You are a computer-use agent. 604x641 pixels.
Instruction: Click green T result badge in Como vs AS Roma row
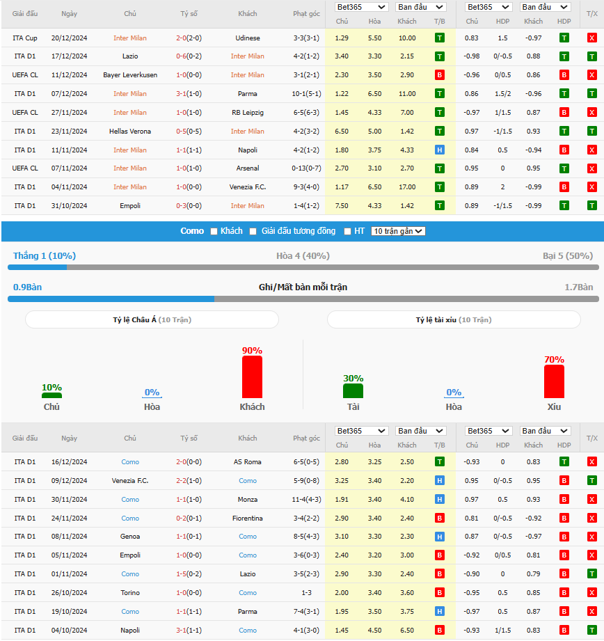(439, 462)
